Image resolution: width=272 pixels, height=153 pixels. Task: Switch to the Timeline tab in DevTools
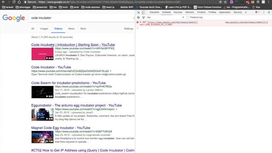201,12
